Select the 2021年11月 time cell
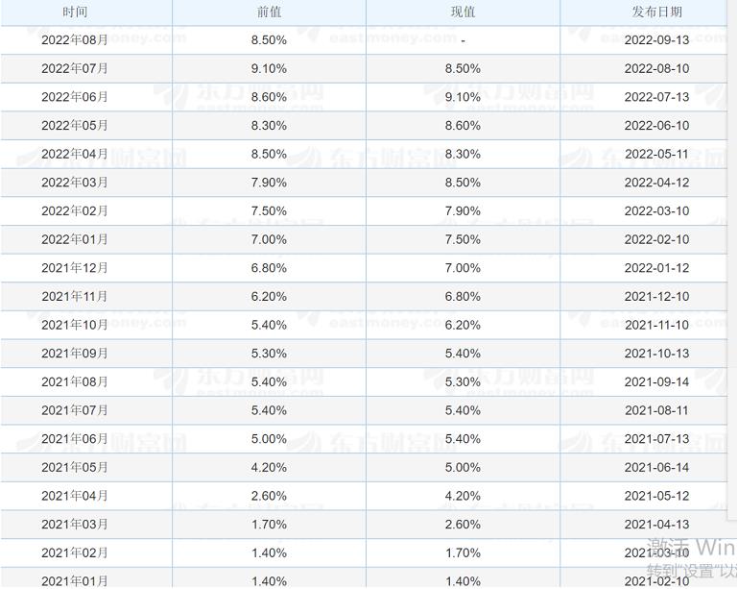This screenshot has height=589, width=738. (x=75, y=296)
